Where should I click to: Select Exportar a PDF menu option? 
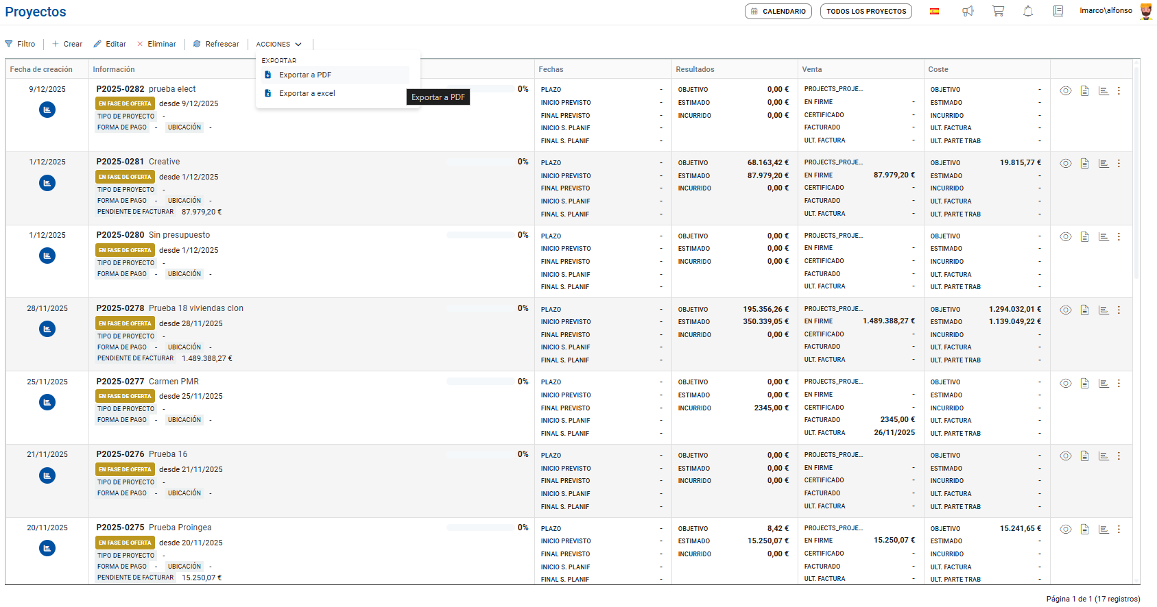point(305,75)
